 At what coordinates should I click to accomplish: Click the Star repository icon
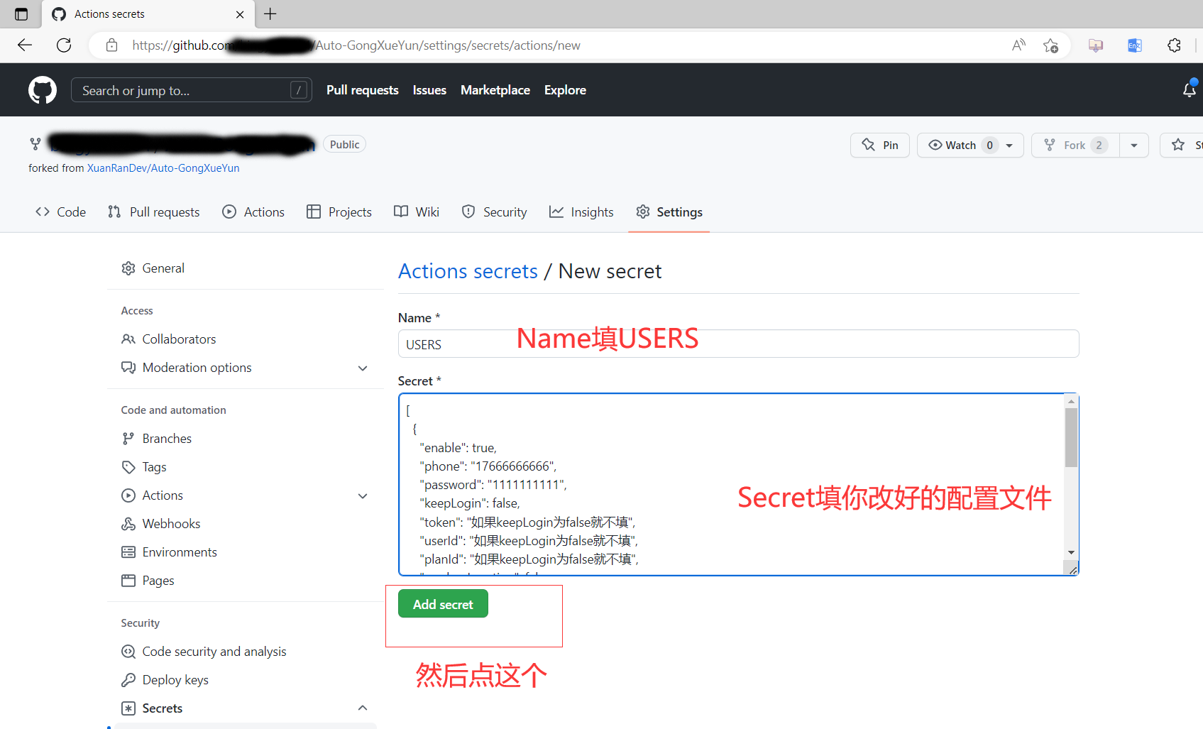pos(1178,145)
